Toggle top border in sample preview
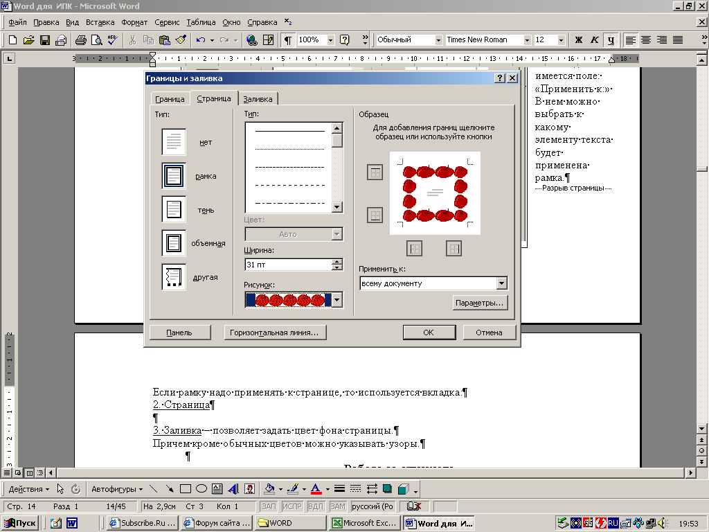The image size is (709, 532). (x=375, y=172)
